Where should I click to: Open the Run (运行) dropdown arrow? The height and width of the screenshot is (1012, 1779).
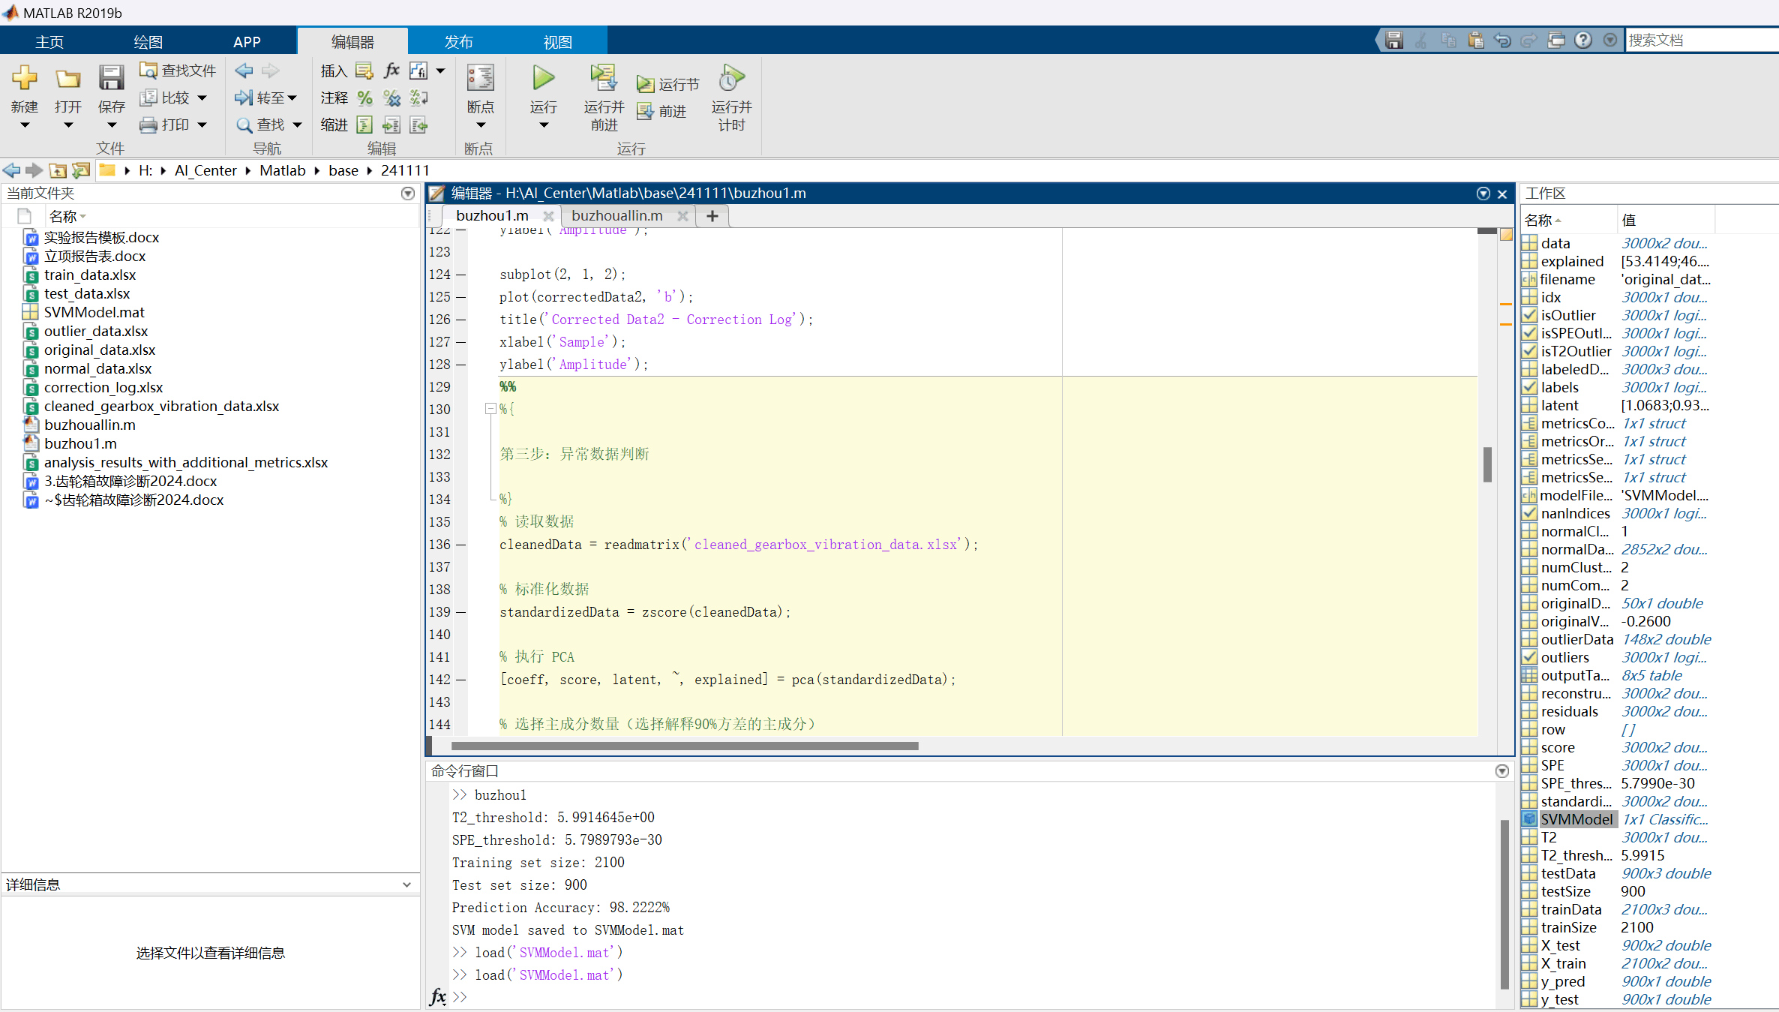(544, 125)
